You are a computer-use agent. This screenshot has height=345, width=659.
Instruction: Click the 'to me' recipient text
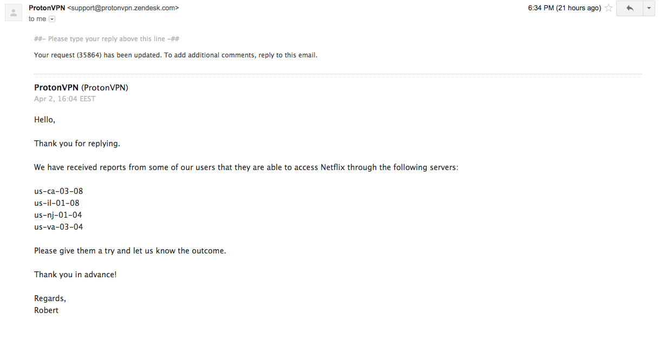tap(37, 19)
